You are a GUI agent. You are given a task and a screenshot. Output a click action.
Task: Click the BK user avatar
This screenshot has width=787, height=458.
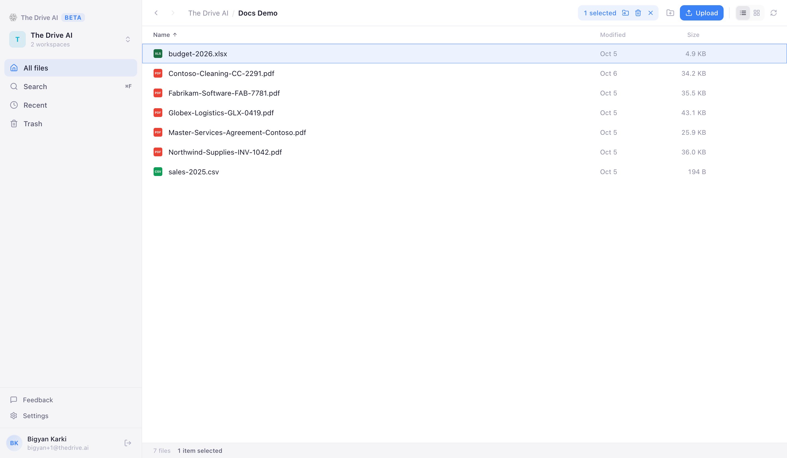tap(14, 443)
